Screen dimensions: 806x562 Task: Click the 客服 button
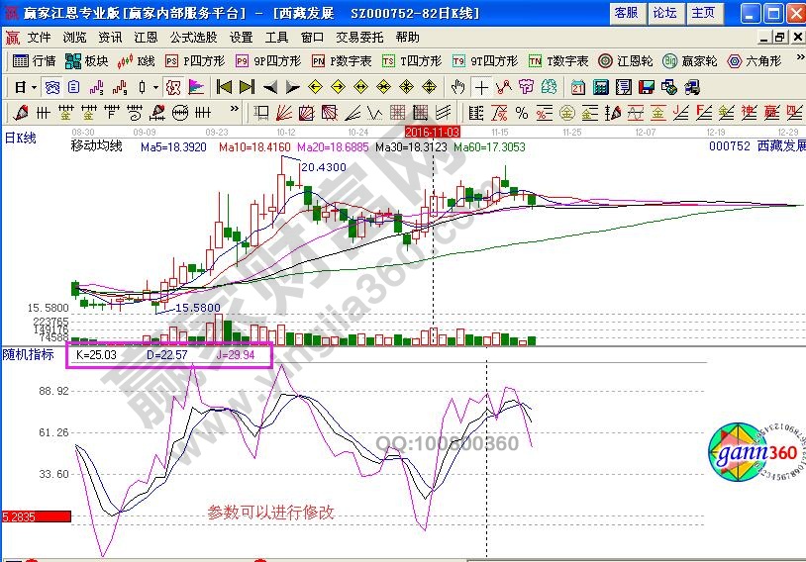(x=626, y=13)
